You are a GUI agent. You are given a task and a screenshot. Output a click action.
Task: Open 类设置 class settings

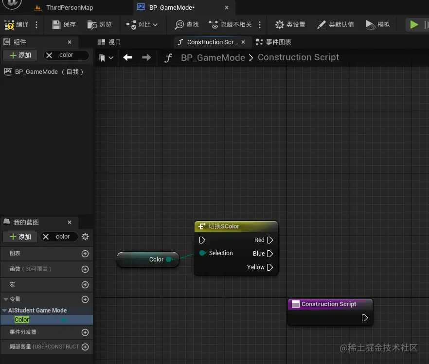tap(290, 25)
